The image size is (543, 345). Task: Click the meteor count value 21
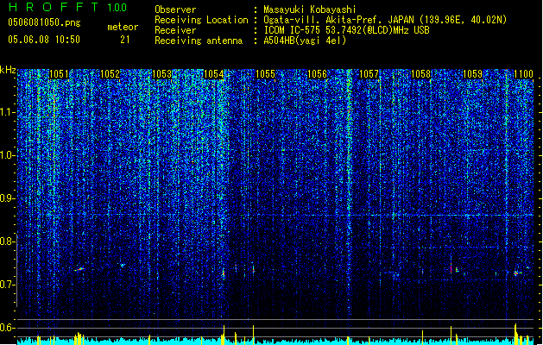125,40
